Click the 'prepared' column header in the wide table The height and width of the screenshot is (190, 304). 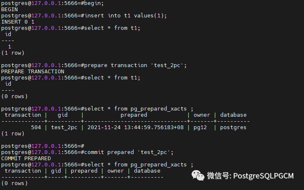(134, 115)
